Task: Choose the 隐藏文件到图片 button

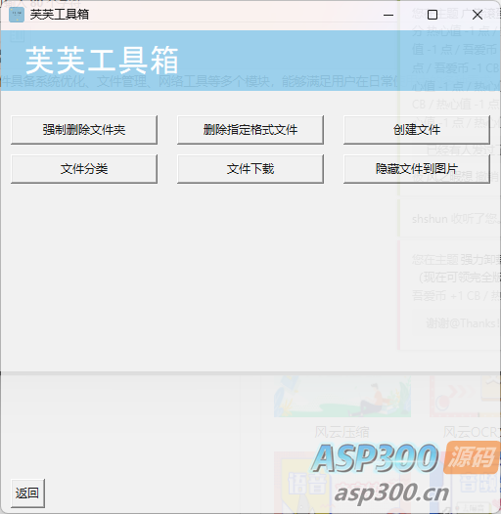Action: tap(417, 169)
